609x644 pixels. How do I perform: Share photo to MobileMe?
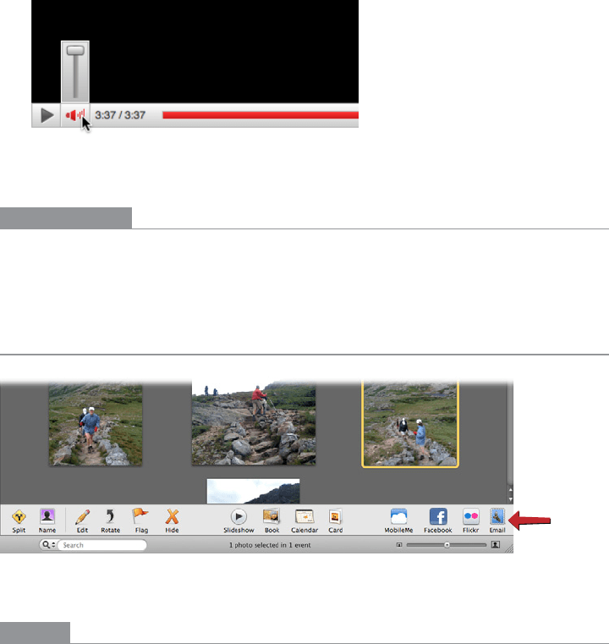coord(398,520)
